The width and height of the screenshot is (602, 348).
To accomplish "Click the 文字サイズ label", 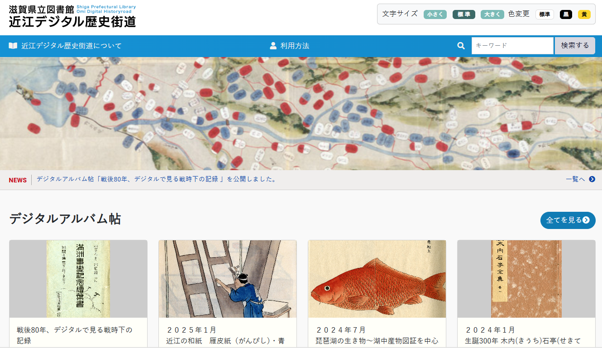I will [400, 14].
